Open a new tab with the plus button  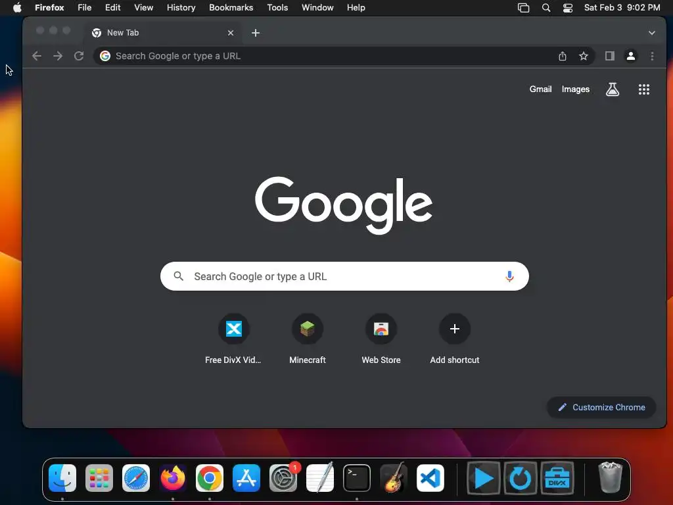point(256,33)
